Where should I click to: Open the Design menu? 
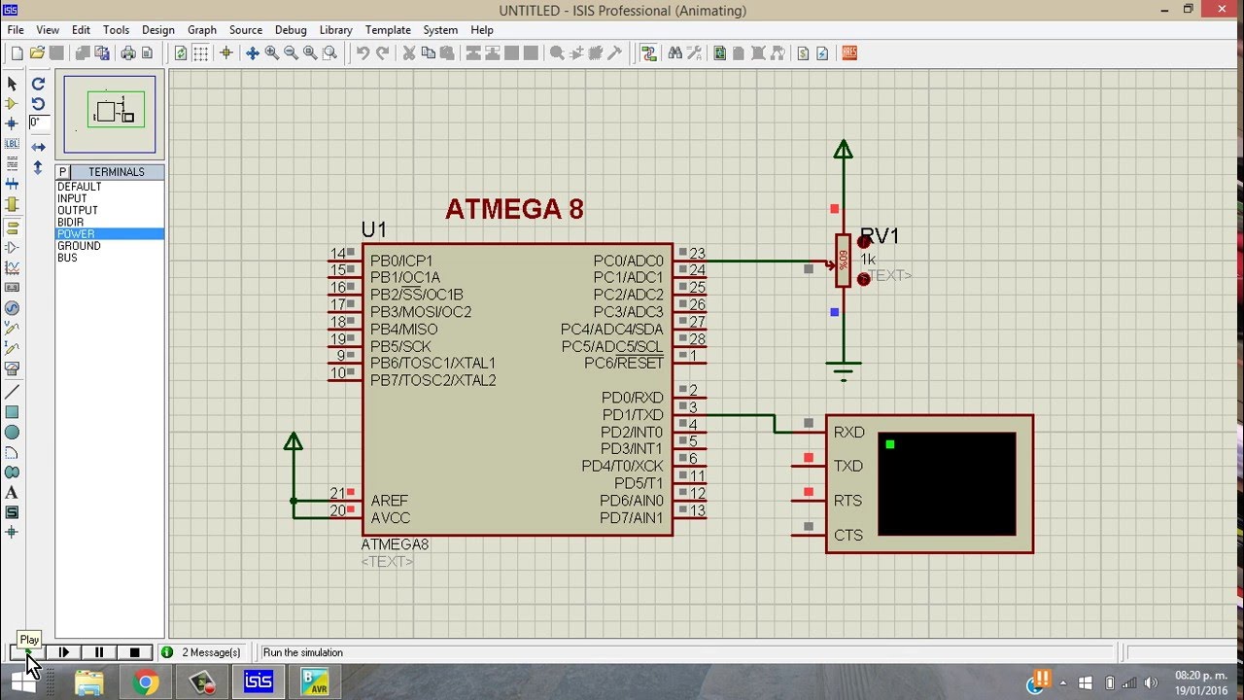pyautogui.click(x=158, y=30)
